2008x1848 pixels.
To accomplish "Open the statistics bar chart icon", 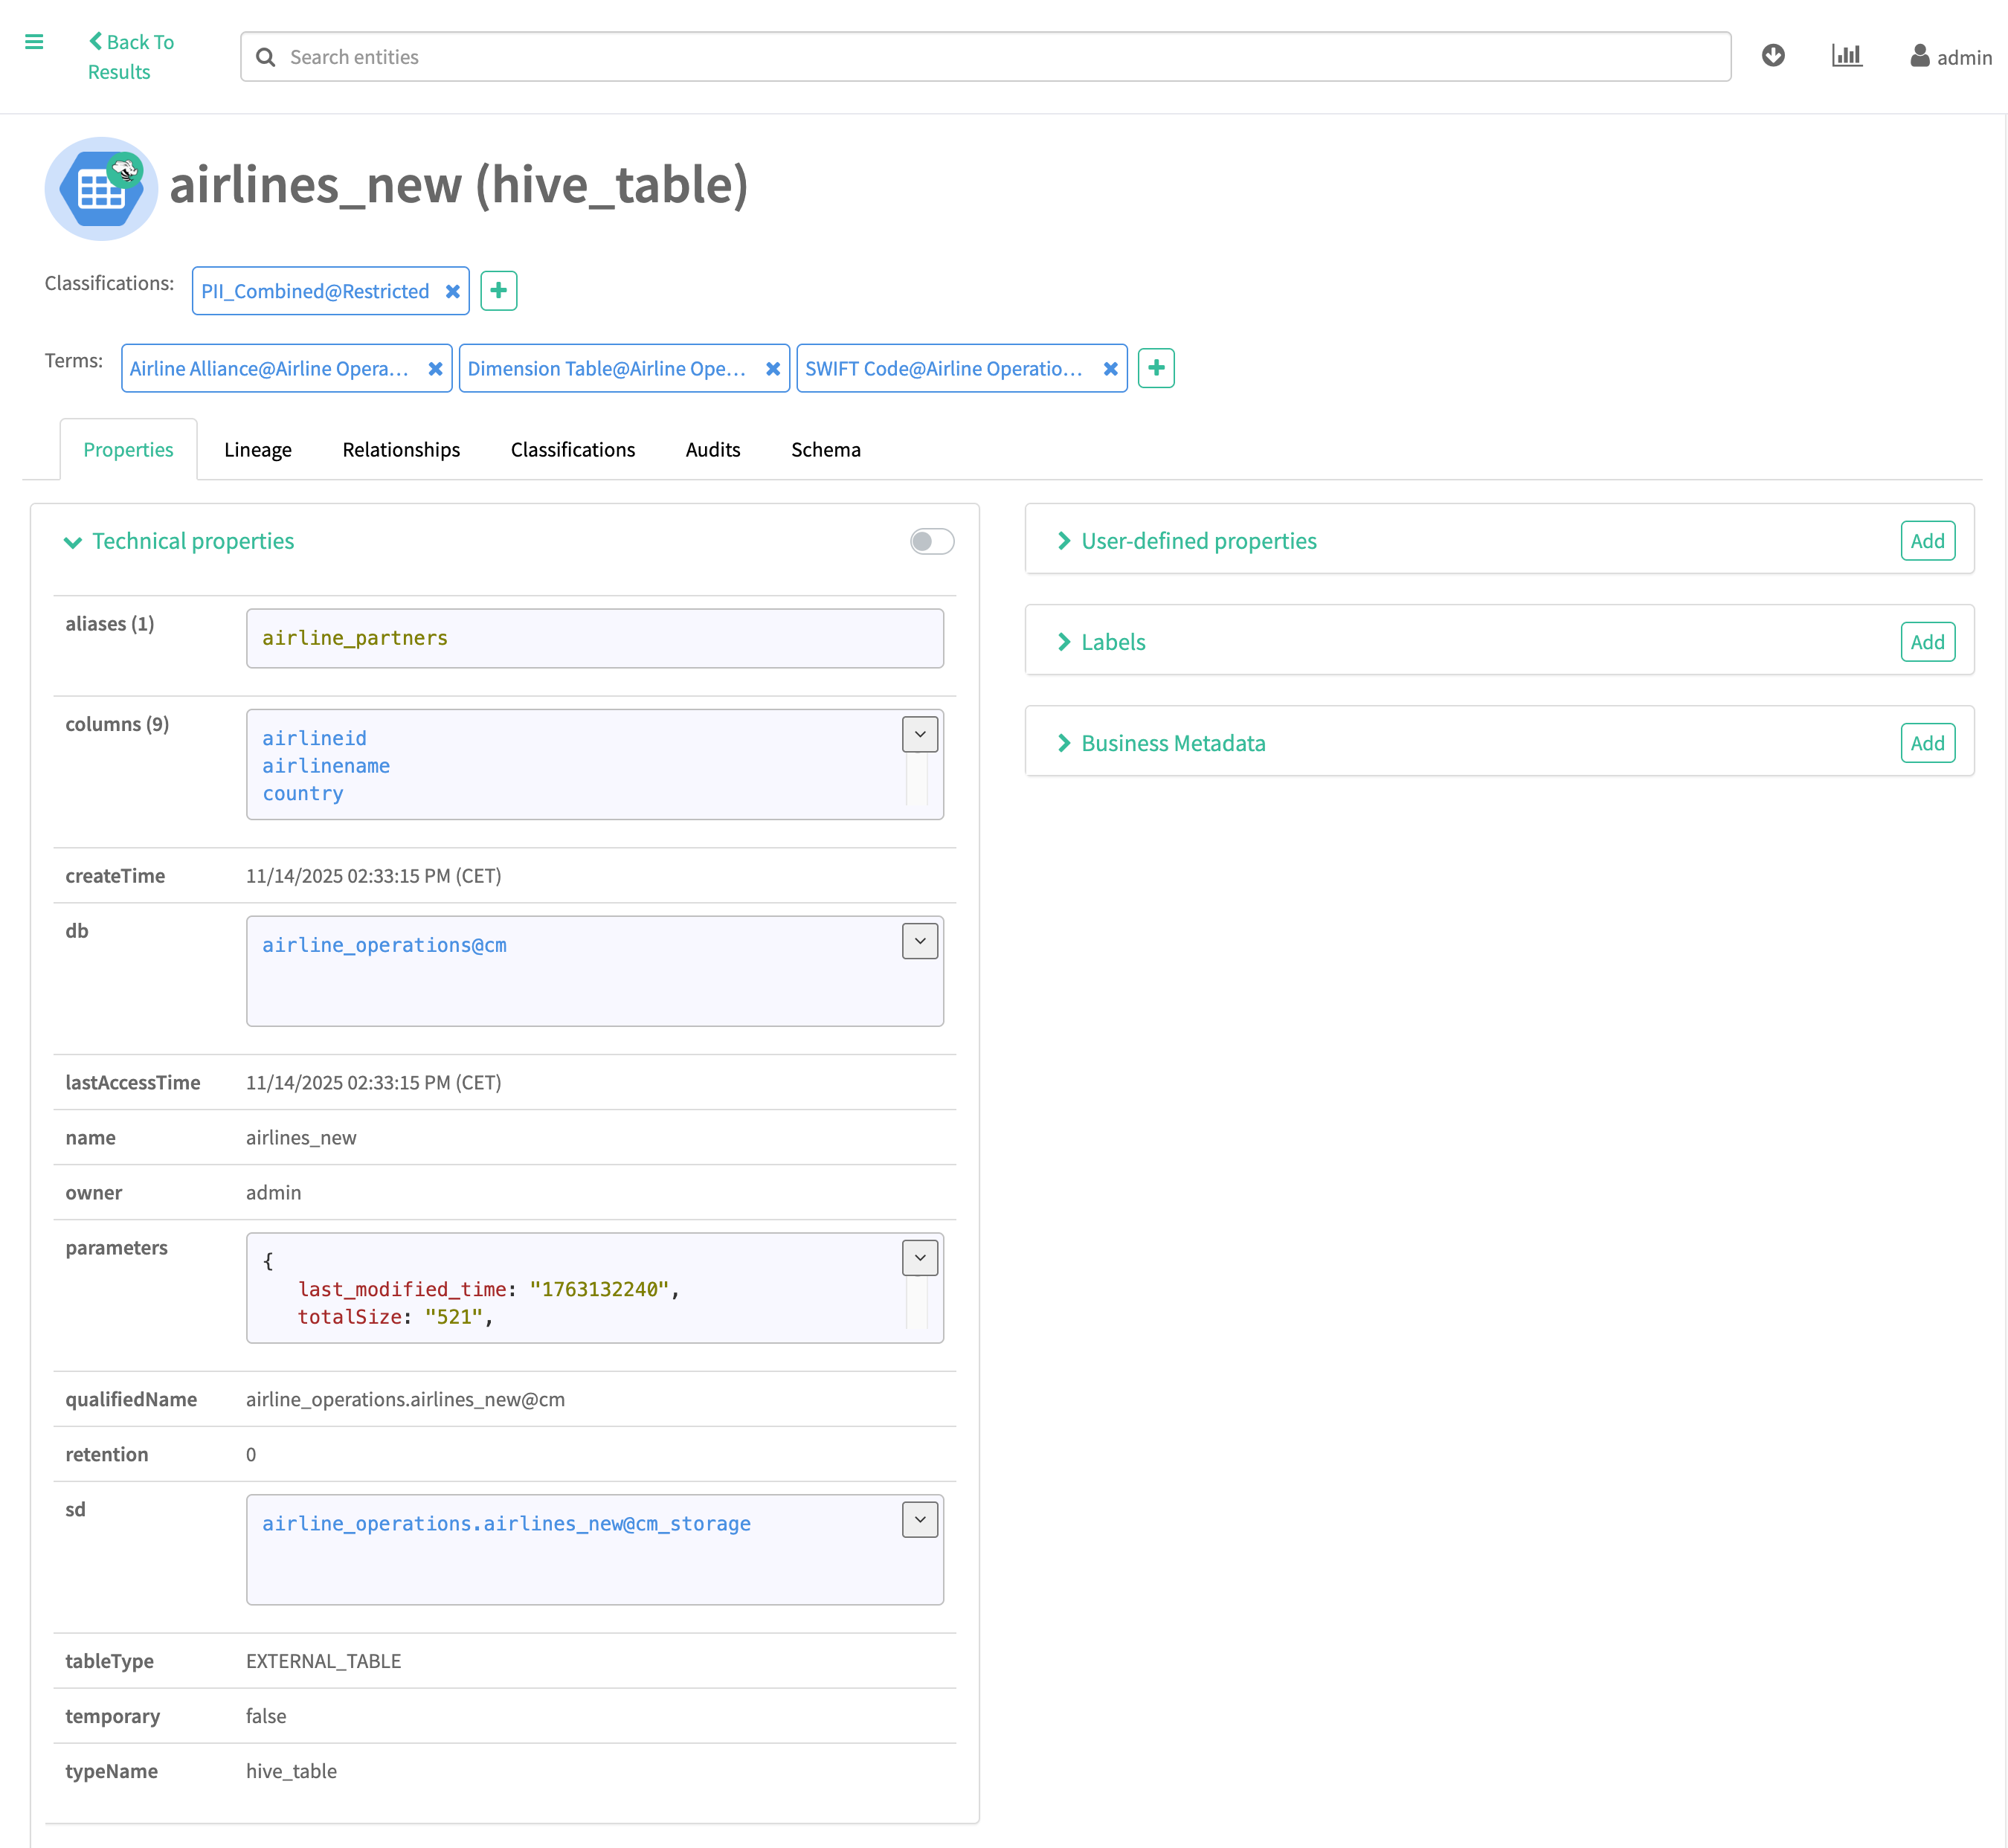I will (1846, 55).
